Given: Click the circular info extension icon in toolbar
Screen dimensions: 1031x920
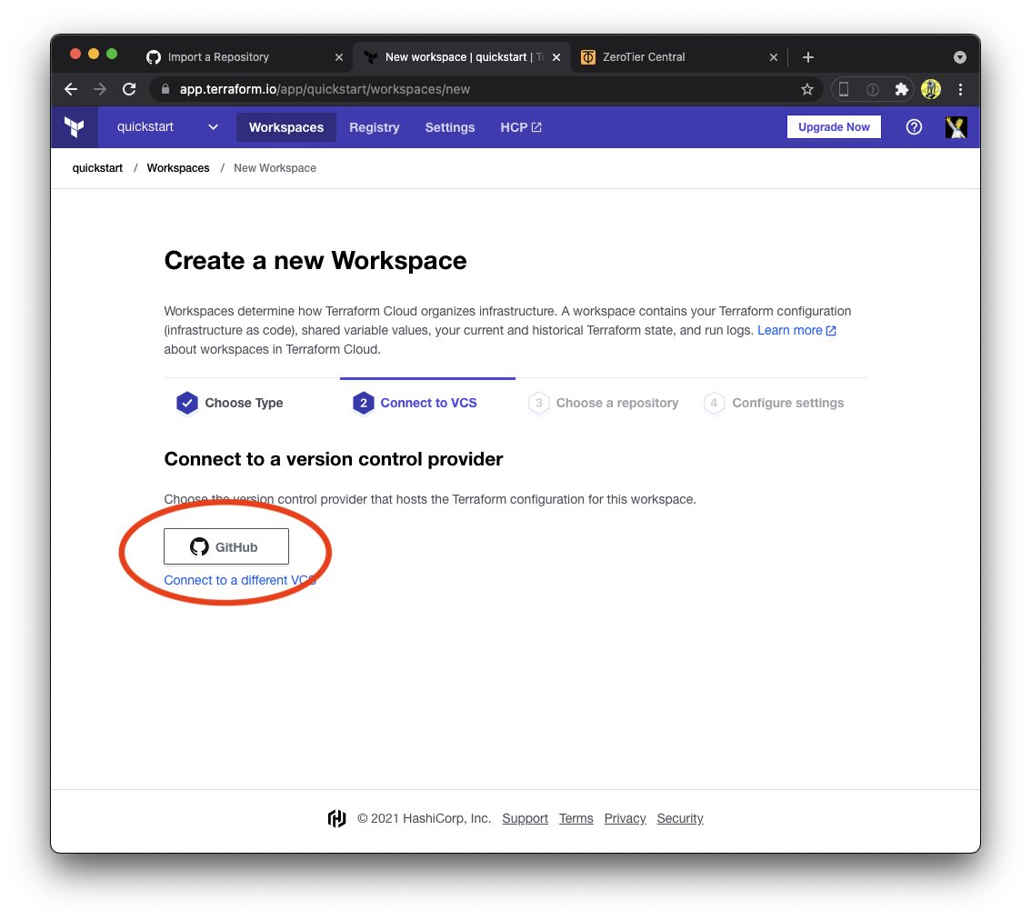Looking at the screenshot, I should (873, 89).
